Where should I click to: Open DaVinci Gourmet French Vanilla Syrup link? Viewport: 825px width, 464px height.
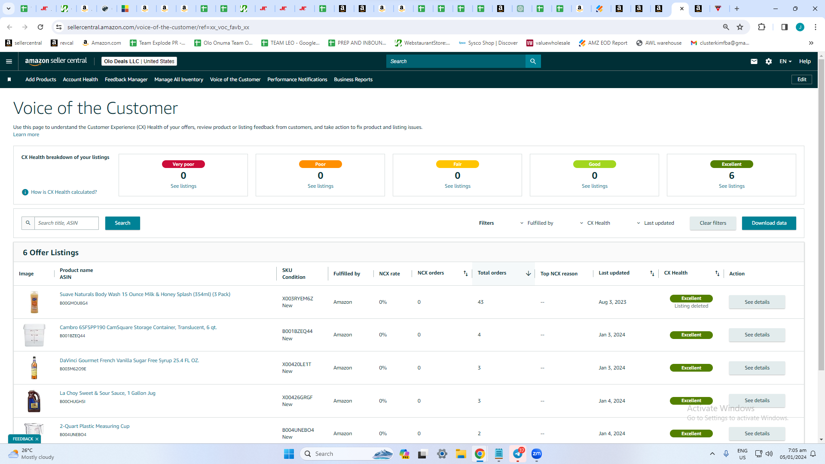(x=129, y=360)
